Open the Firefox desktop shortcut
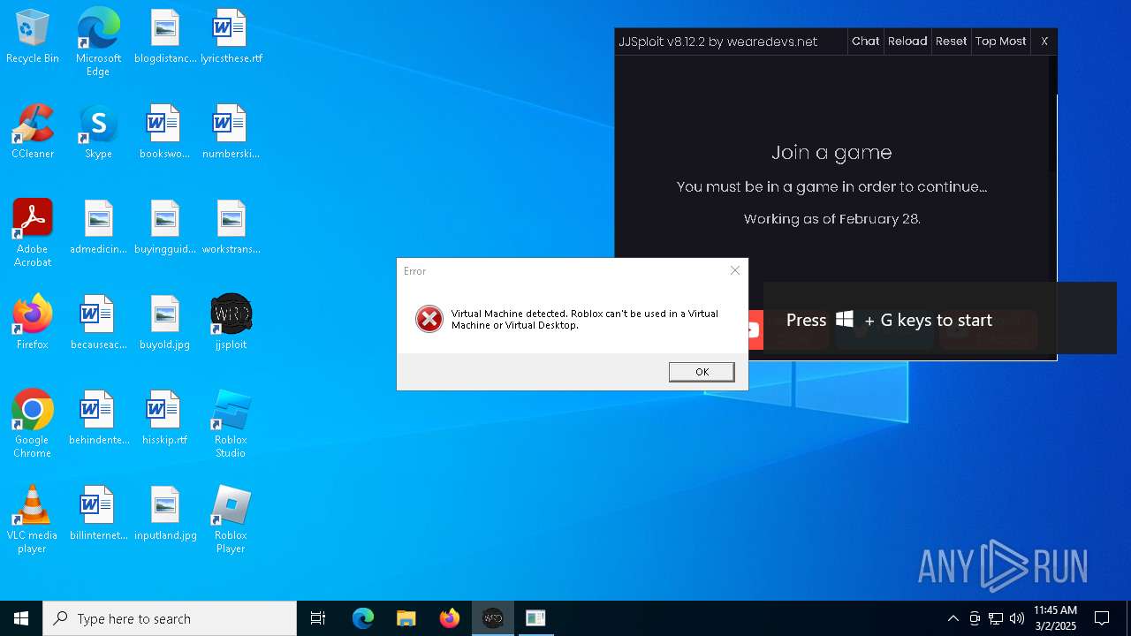The width and height of the screenshot is (1131, 636). 33,323
